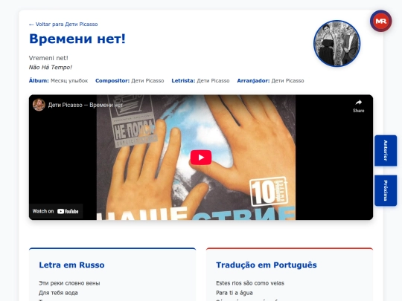The image size is (402, 301).
Task: Click the round artist photo thumbnail
Action: (337, 44)
